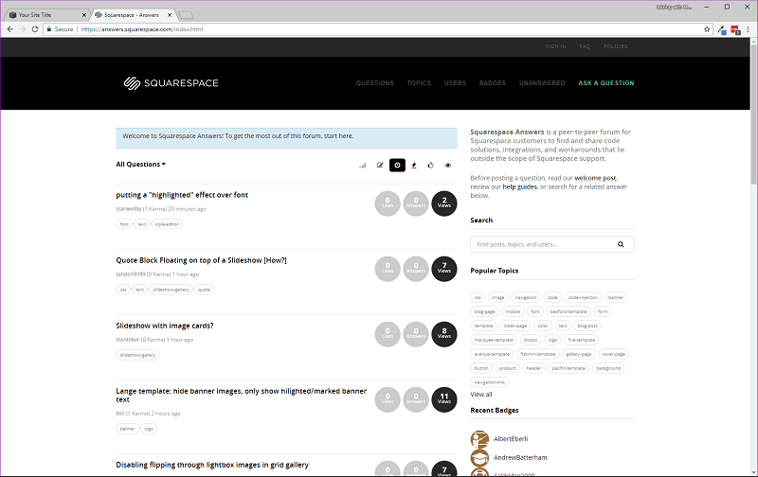
Task: Open the Questions nav item
Action: (x=375, y=83)
